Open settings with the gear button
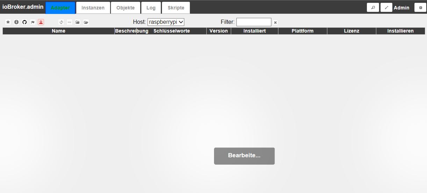The height and width of the screenshot is (193, 427). tap(420, 7)
